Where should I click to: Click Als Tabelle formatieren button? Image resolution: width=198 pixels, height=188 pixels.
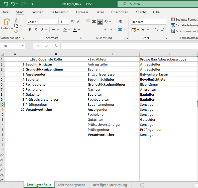[184, 25]
